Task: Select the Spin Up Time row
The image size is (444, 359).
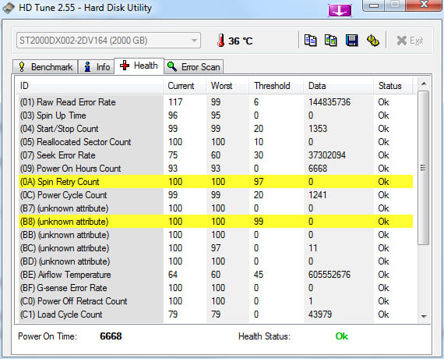Action: click(x=216, y=116)
